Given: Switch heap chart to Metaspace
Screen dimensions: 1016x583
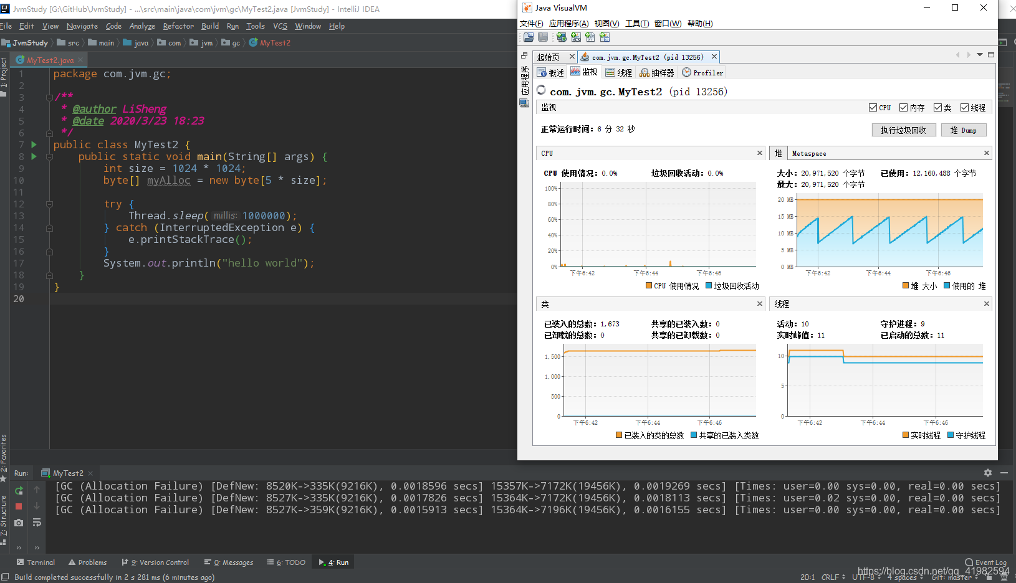Looking at the screenshot, I should pos(809,153).
